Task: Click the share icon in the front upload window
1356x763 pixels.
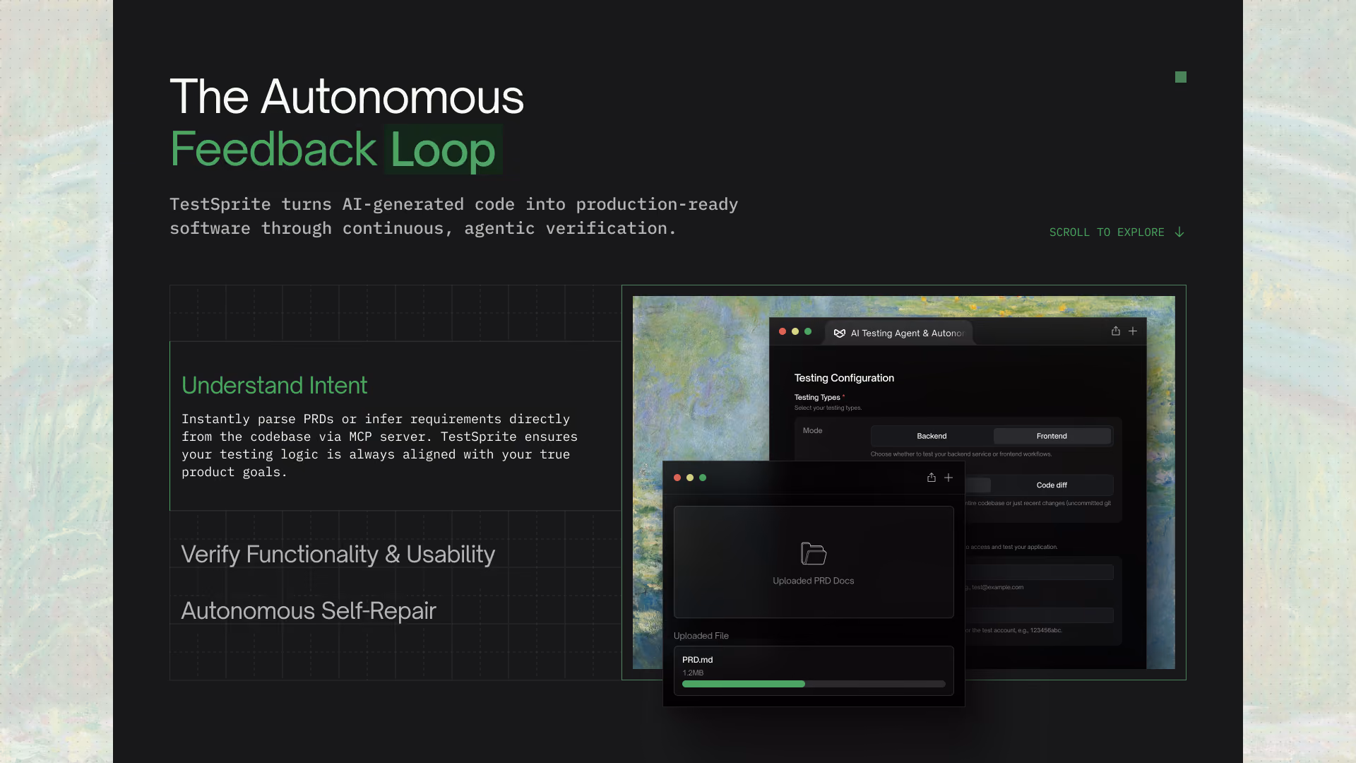Action: tap(932, 478)
